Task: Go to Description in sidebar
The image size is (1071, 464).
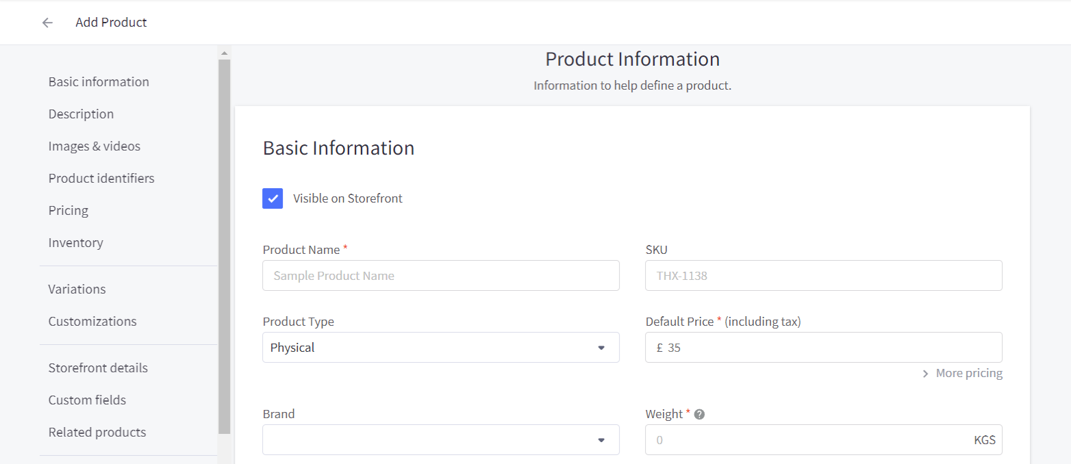Action: 81,114
